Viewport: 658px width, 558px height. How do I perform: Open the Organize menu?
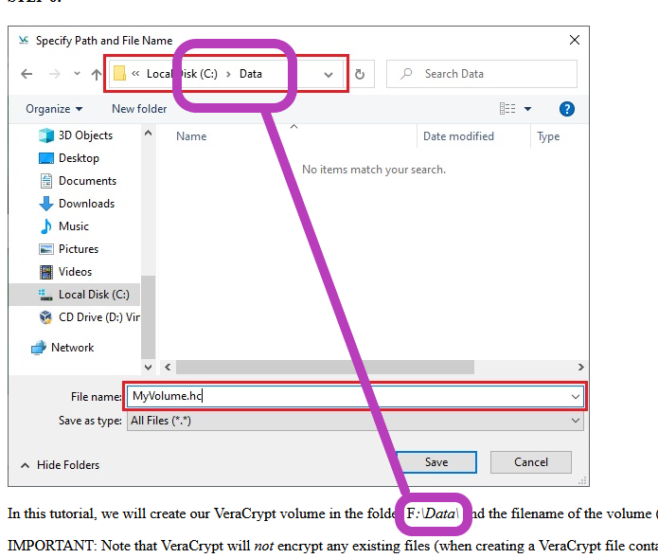click(x=54, y=109)
